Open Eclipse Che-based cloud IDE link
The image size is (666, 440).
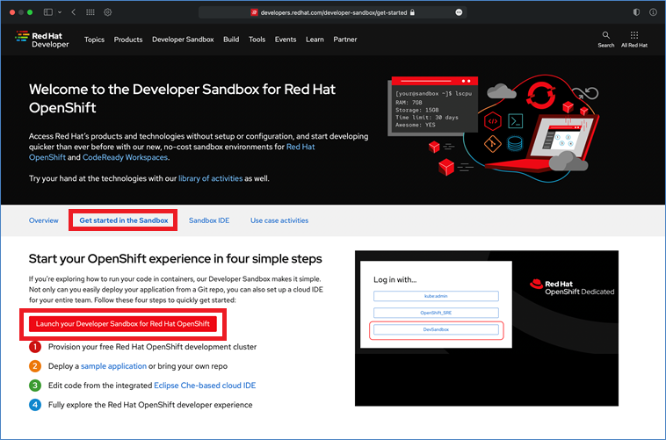[205, 386]
